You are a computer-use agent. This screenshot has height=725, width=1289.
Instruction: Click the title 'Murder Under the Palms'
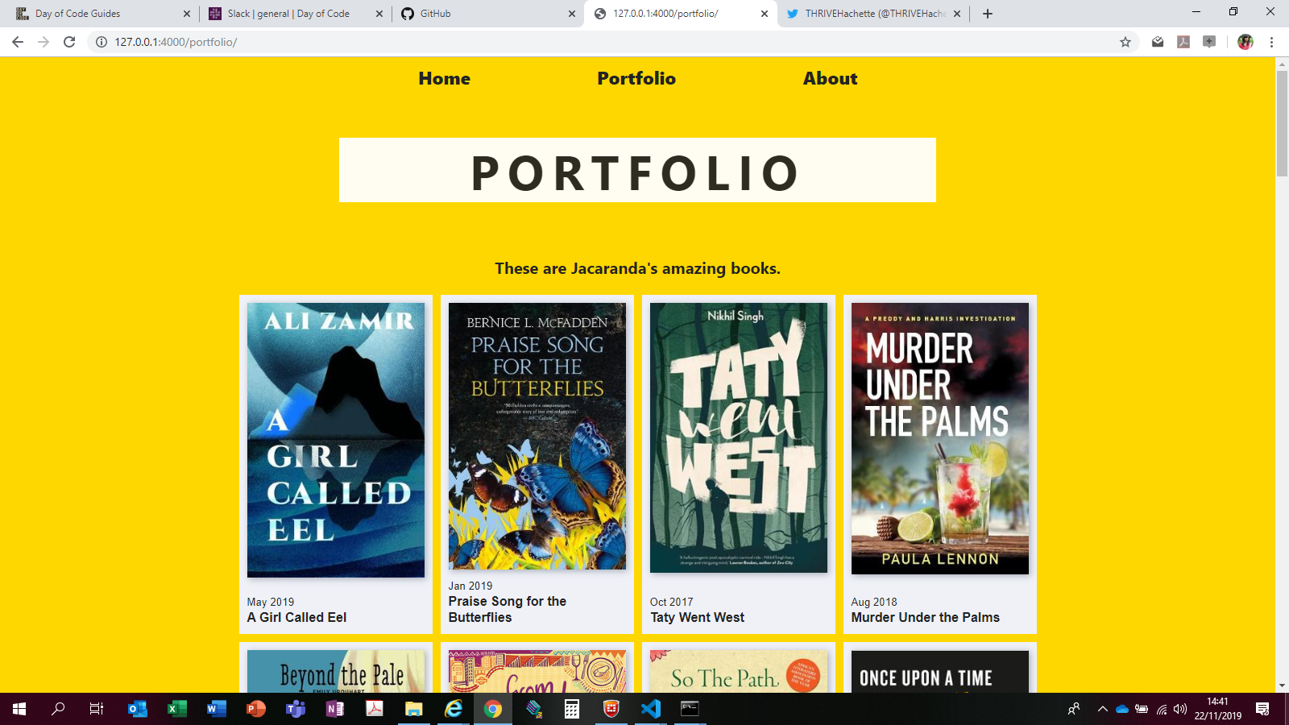coord(925,617)
